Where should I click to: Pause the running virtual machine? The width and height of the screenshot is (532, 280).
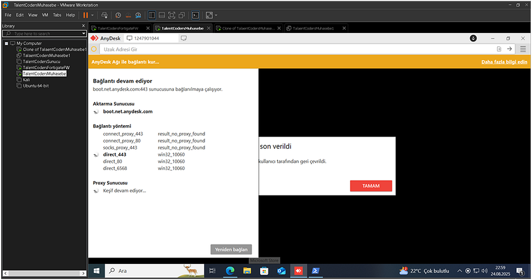86,15
